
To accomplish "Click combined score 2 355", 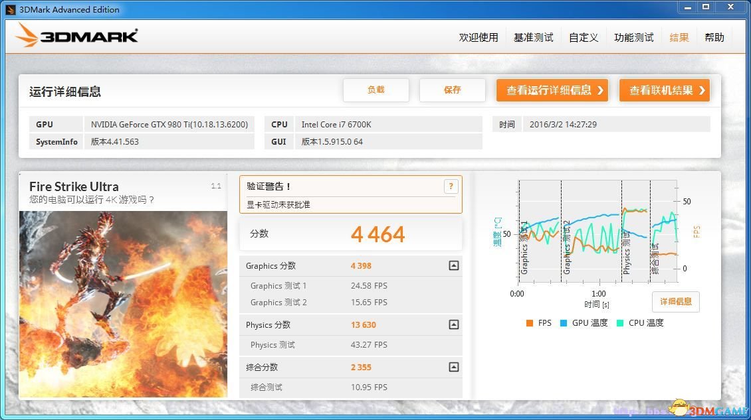I will [x=361, y=368].
